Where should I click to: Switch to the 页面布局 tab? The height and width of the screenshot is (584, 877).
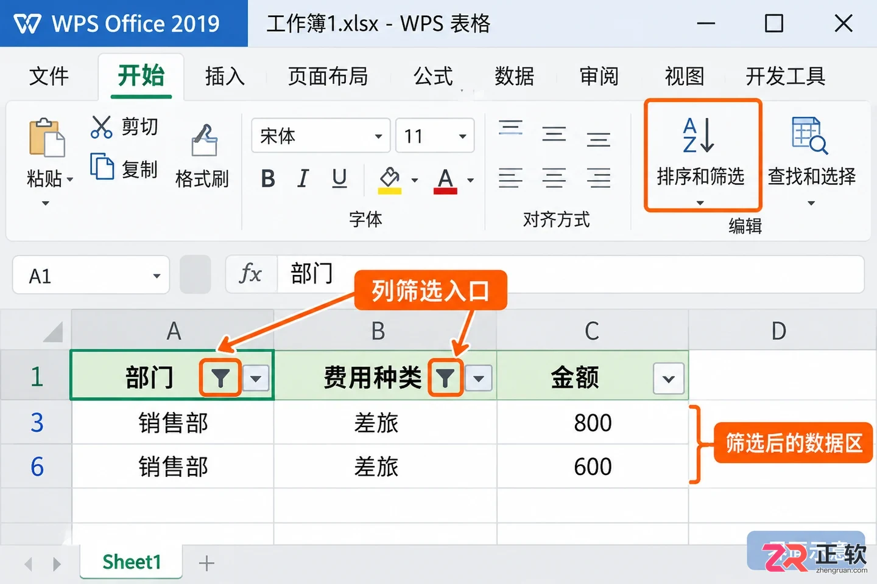click(x=328, y=77)
